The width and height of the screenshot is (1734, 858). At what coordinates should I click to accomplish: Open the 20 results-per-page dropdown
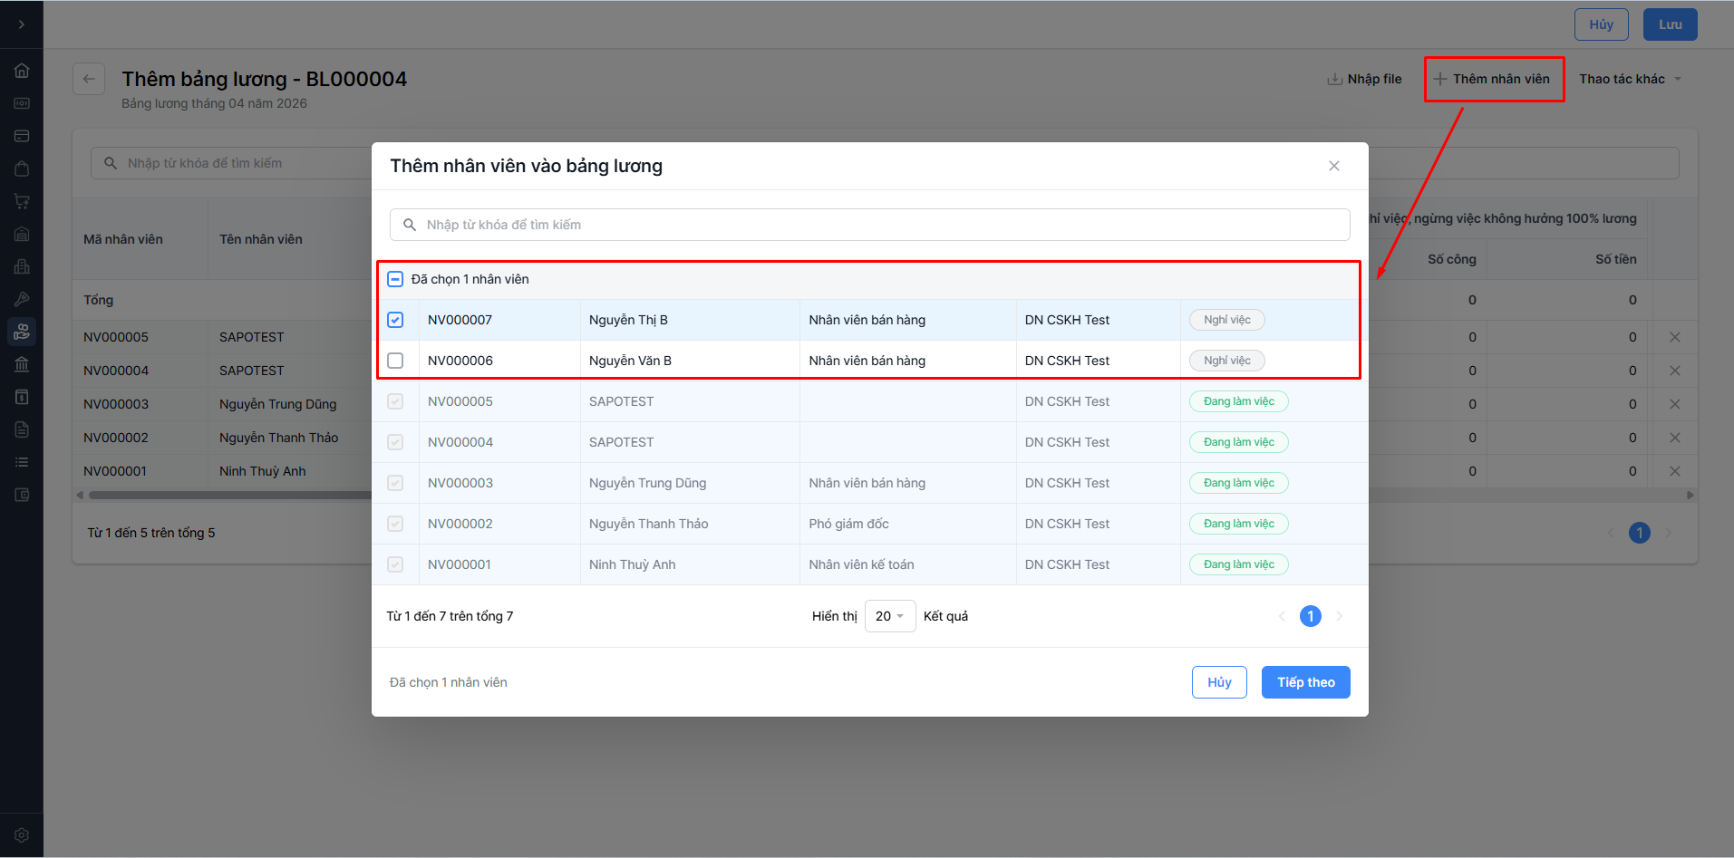click(889, 616)
